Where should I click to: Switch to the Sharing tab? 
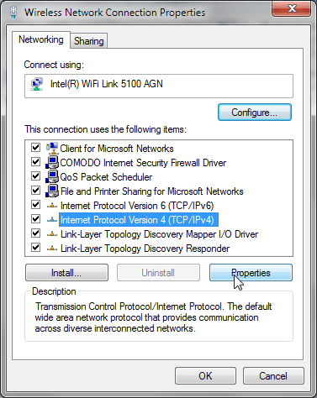click(88, 41)
